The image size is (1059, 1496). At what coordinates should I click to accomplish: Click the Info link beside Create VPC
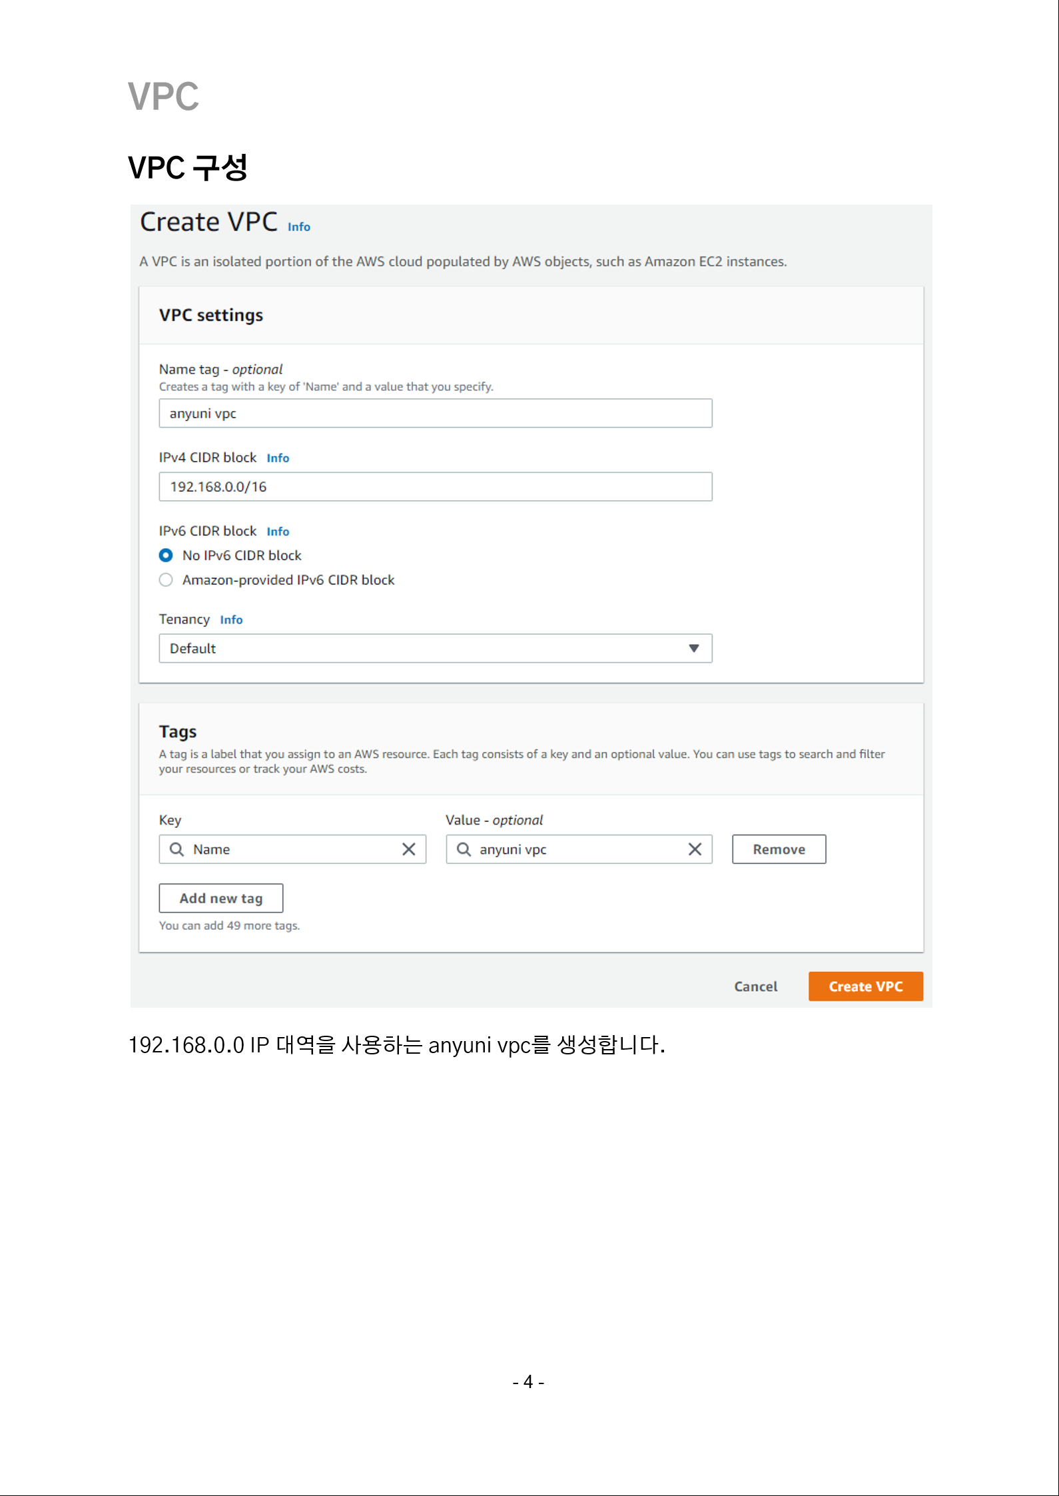tap(298, 227)
